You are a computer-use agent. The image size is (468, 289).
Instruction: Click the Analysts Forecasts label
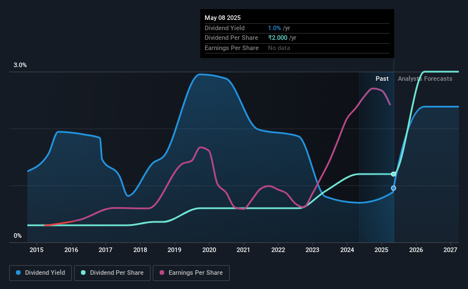(x=425, y=79)
